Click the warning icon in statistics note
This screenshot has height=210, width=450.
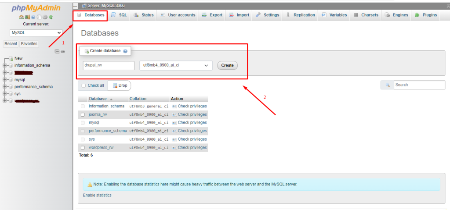pyautogui.click(x=90, y=185)
